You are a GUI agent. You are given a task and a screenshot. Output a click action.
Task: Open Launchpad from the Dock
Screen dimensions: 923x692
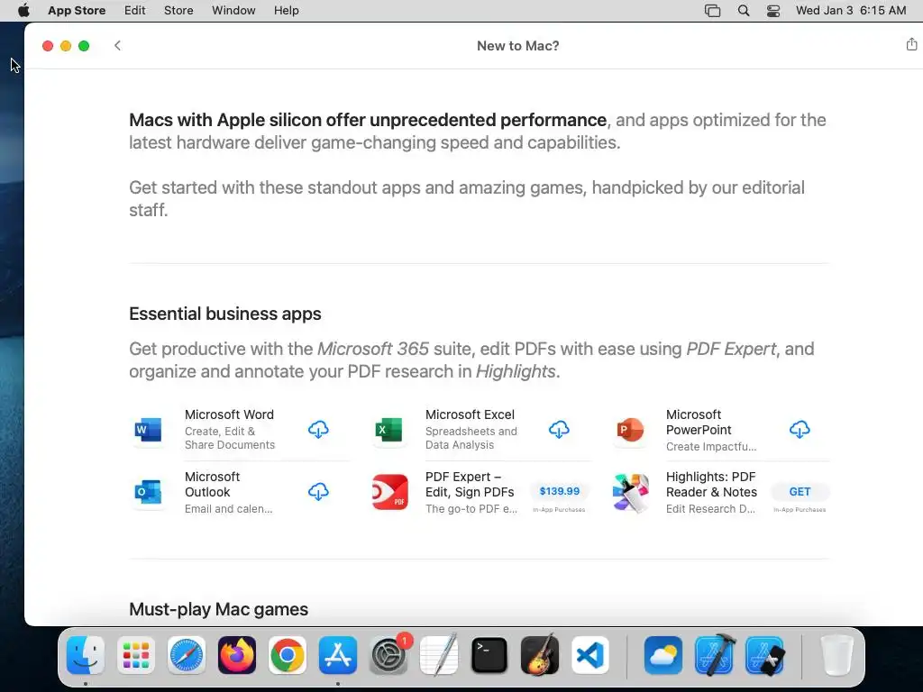[x=136, y=655]
